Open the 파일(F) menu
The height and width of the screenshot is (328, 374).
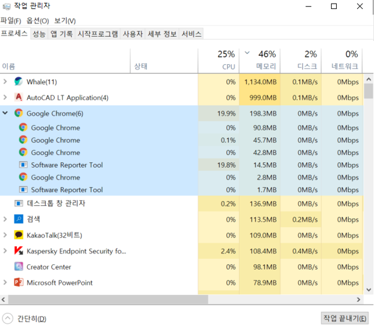(11, 20)
